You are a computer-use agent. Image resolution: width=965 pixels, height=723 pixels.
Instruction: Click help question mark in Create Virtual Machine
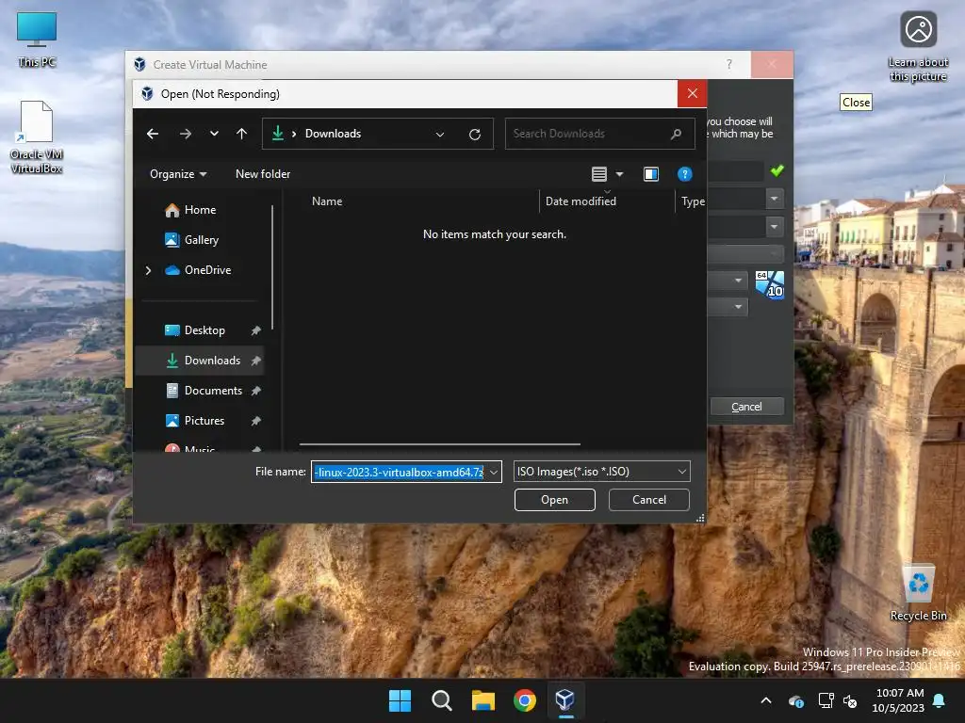(x=729, y=64)
